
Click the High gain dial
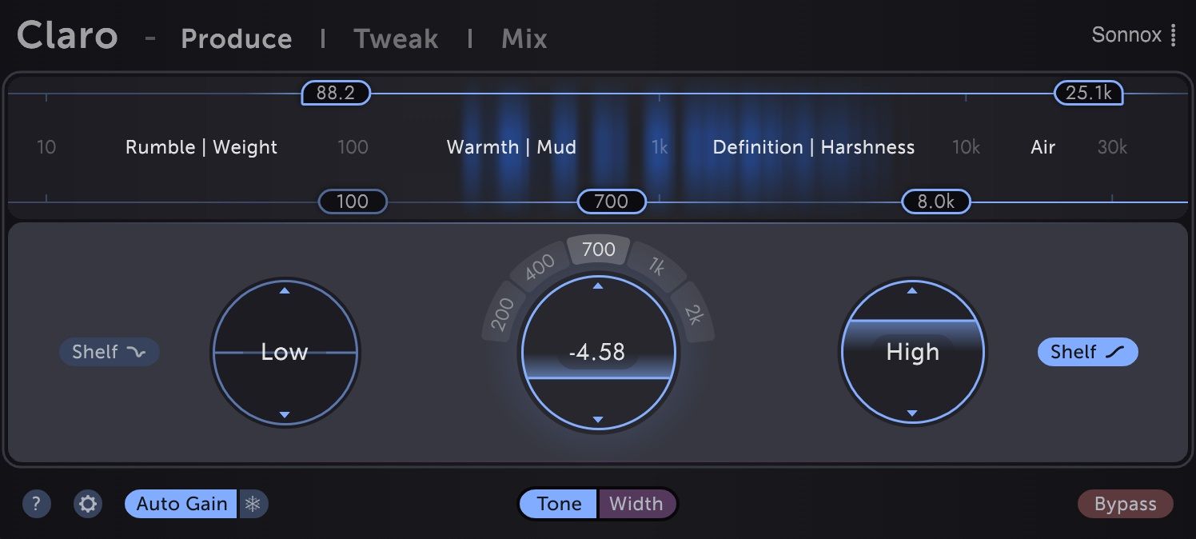tap(912, 353)
